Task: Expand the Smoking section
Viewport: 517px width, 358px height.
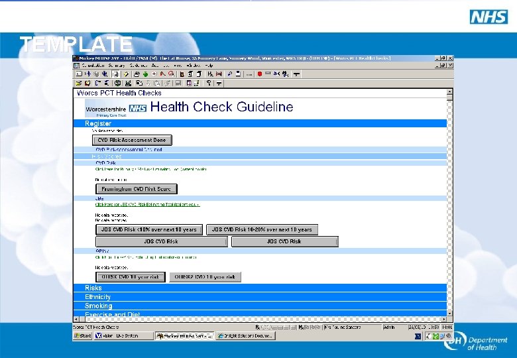Action: (260, 306)
